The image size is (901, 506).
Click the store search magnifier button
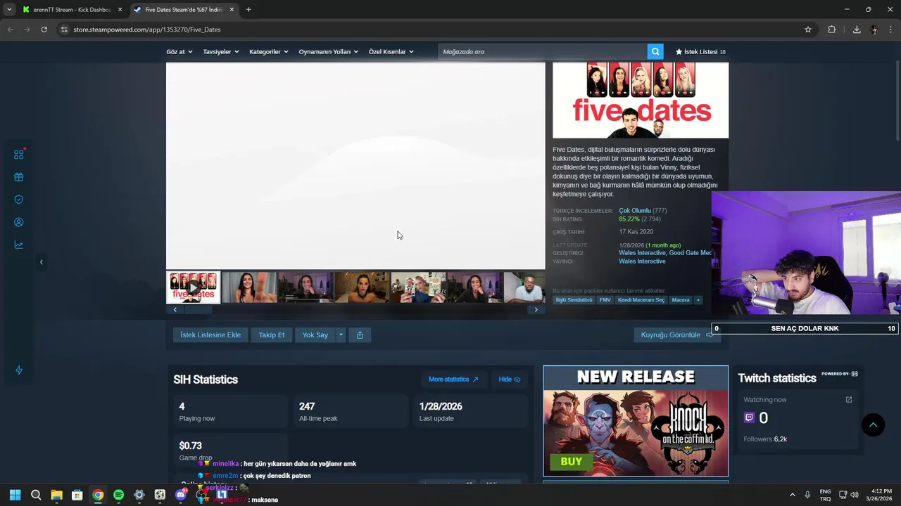point(655,51)
